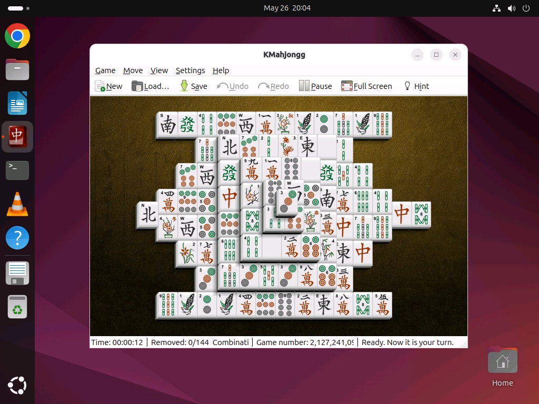Click the Game number status entry
539x404 pixels.
(305, 342)
